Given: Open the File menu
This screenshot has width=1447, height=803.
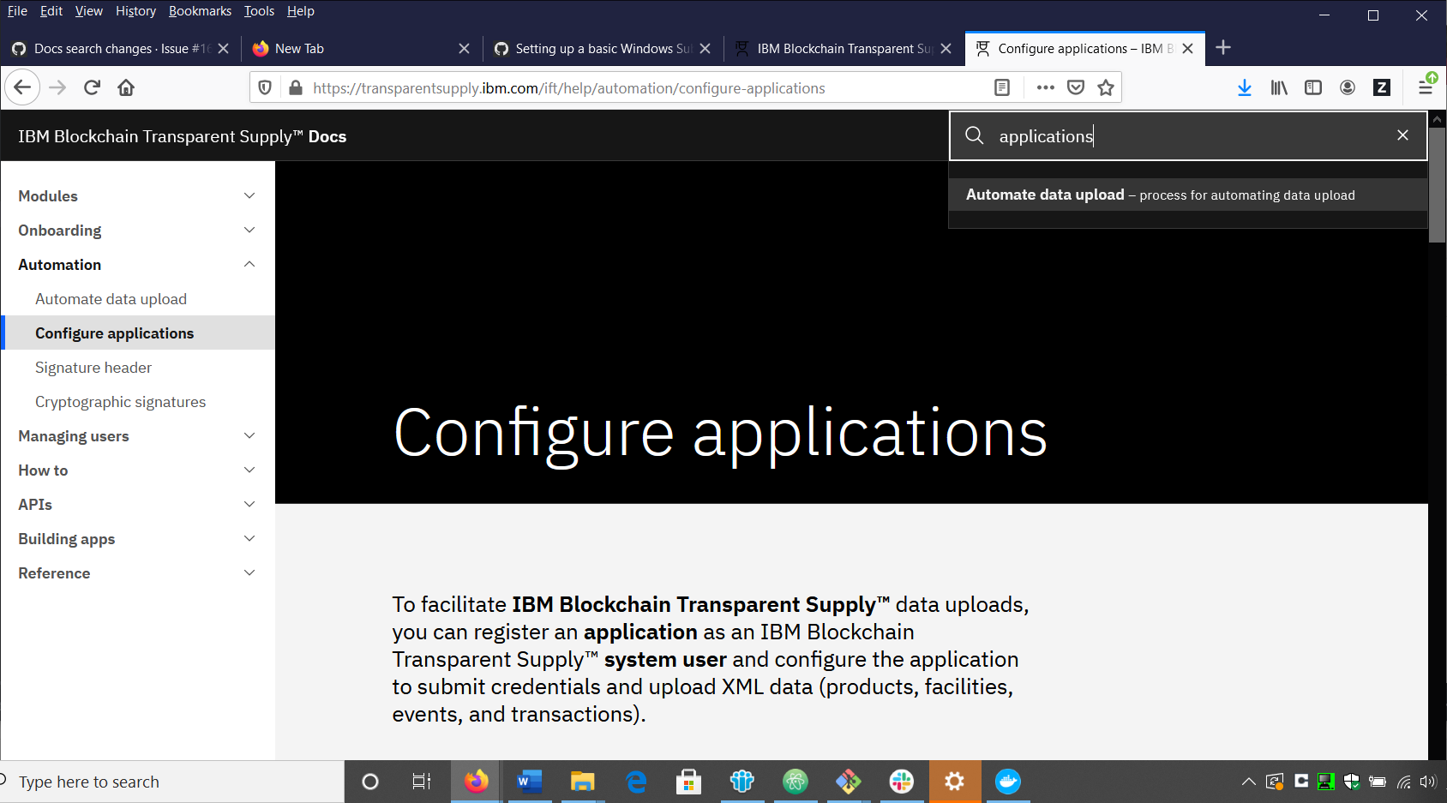Looking at the screenshot, I should point(17,11).
